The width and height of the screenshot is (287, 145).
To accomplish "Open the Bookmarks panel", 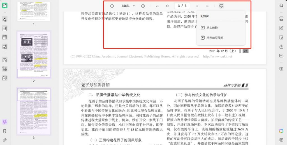I will [4, 131].
